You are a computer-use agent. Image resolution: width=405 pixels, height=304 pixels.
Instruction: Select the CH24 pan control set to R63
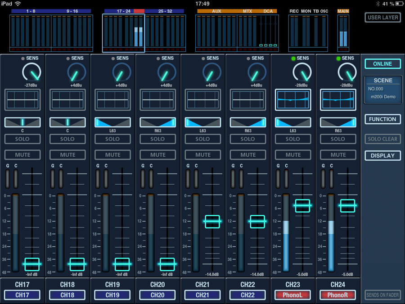coord(338,122)
